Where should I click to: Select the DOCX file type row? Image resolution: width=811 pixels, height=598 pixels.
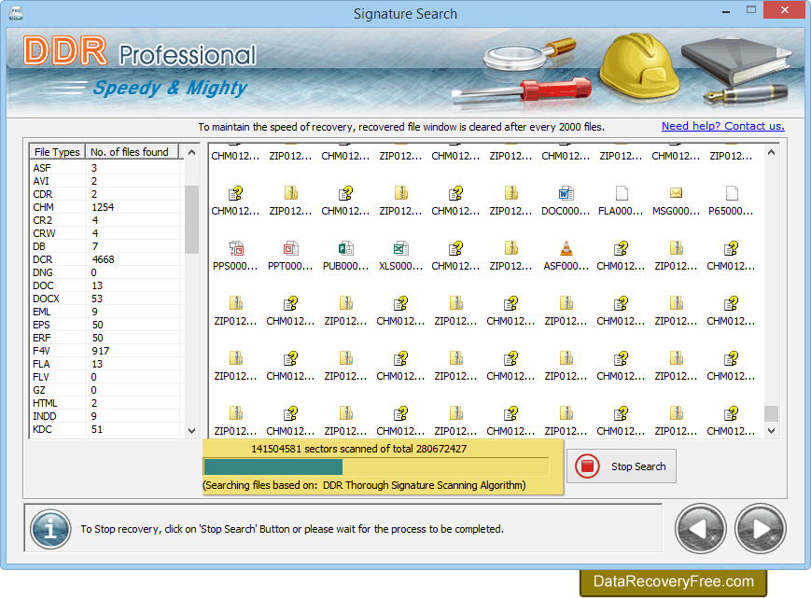tap(106, 299)
